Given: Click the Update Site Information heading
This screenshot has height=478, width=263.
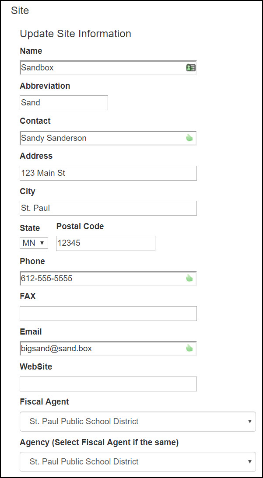Looking at the screenshot, I should pyautogui.click(x=75, y=34).
